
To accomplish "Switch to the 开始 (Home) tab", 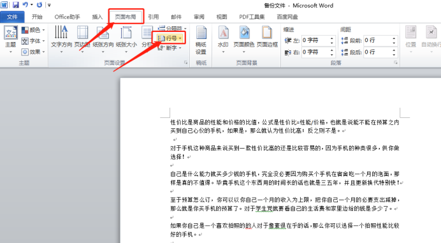I will (37, 17).
